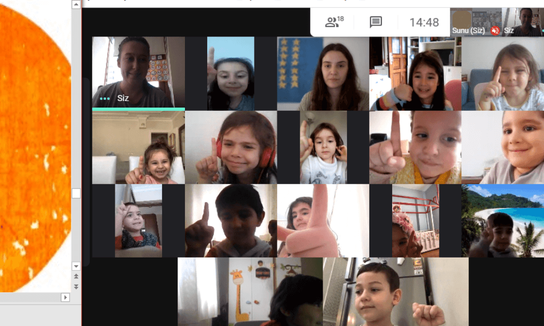Select the tile with giraffe wall decal
Image resolution: width=544 pixels, height=326 pixels.
pos(250,292)
